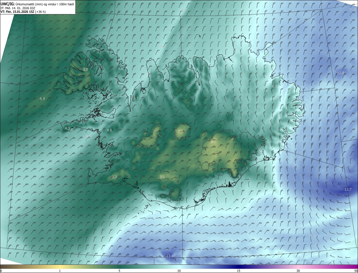Click the '10' tick on the color scale
Screen dimensions: 358x273
(x=179, y=271)
